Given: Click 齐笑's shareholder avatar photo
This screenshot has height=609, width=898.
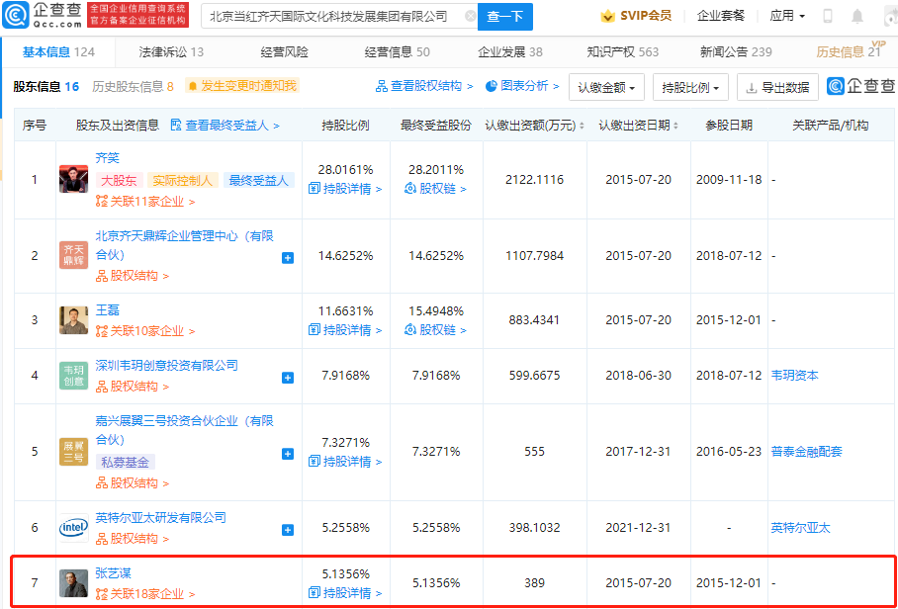Looking at the screenshot, I should click(x=73, y=179).
